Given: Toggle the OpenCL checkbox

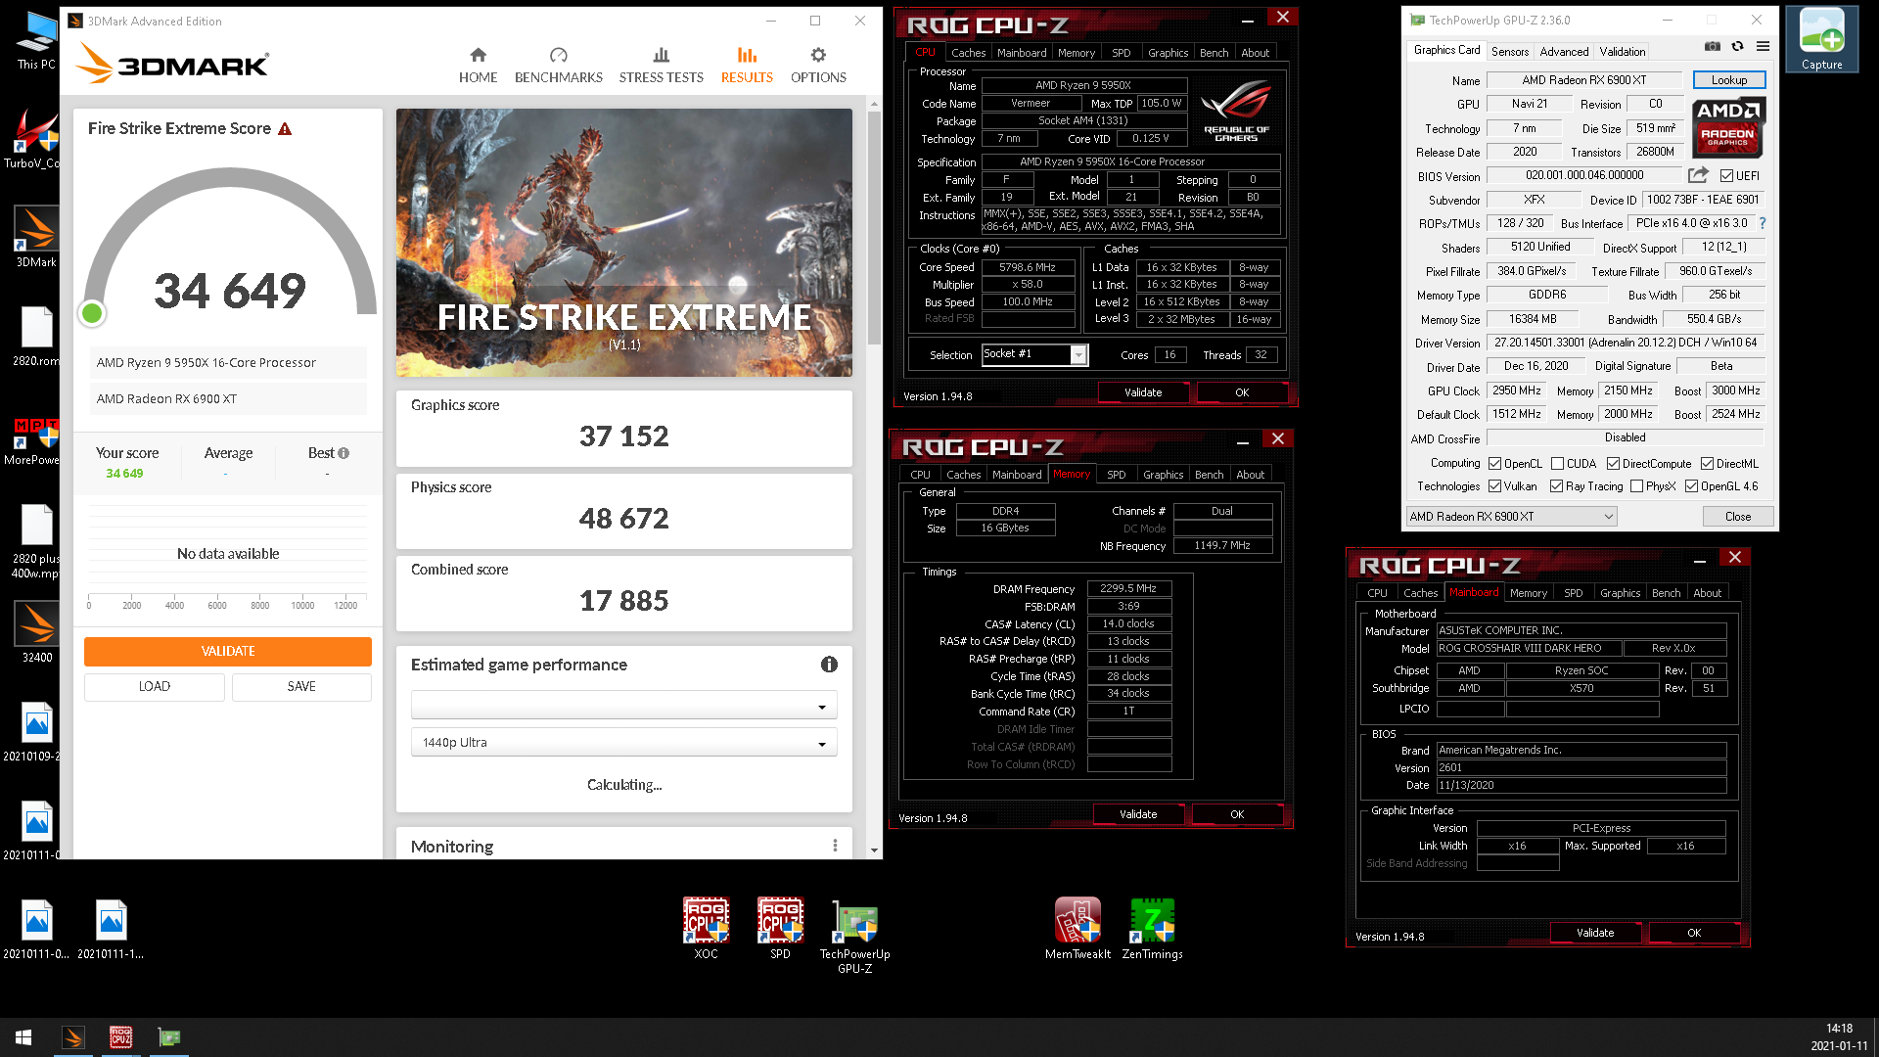Looking at the screenshot, I should (x=1494, y=464).
